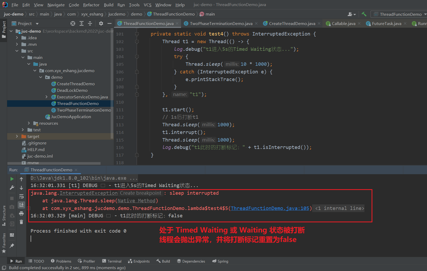Viewport: 427px width, 271px height.
Task: Click ThreadFunctionDemo breadcrumb in navigation bar
Action: pyautogui.click(x=171, y=14)
